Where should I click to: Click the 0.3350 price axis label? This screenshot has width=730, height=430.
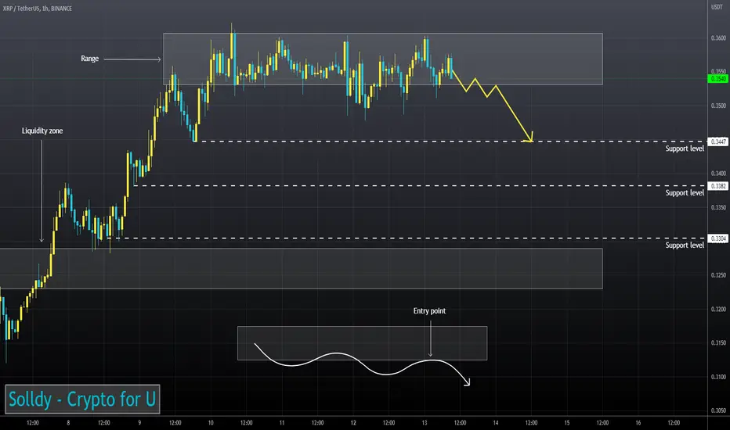718,207
